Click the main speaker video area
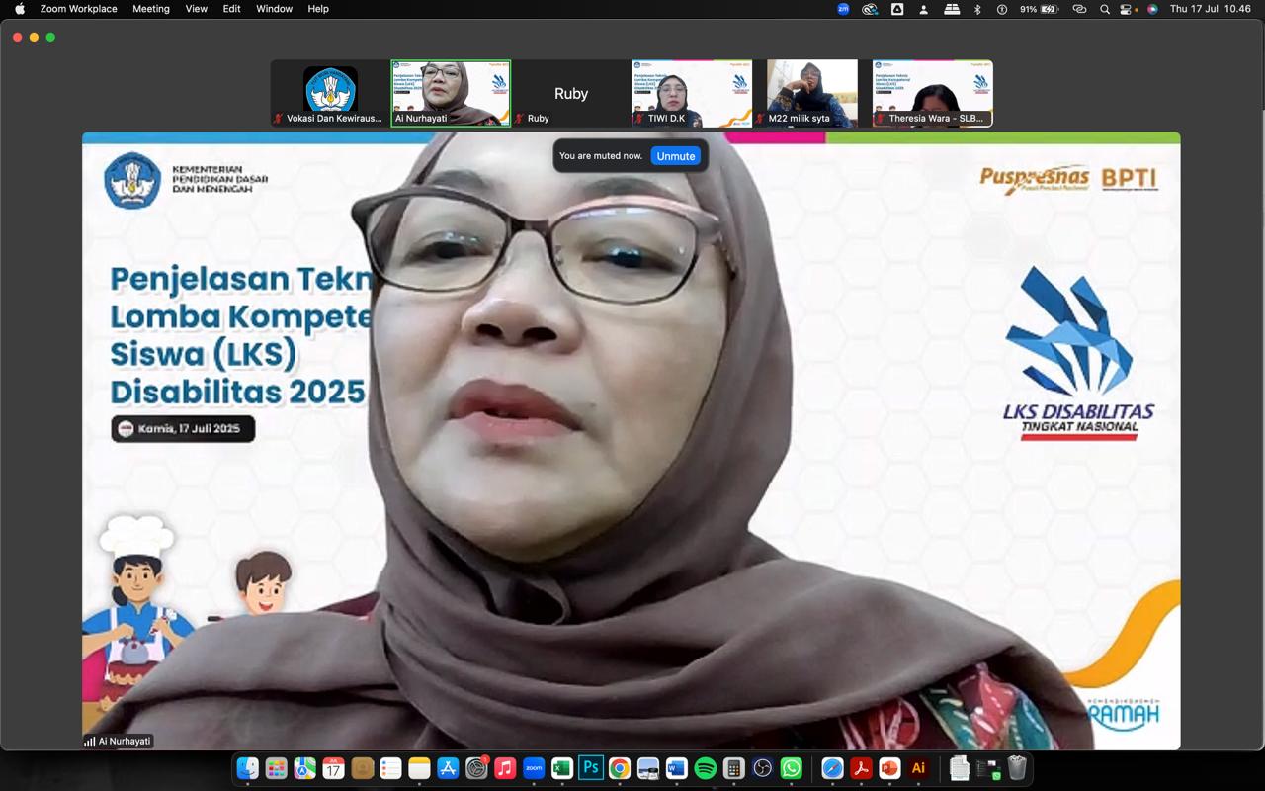 (x=632, y=441)
